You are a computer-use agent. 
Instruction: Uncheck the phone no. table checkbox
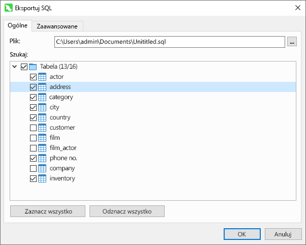pos(33,158)
